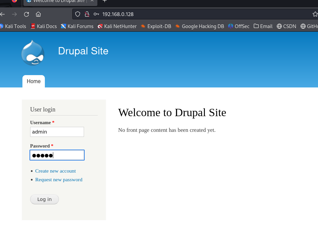Open the OffSec bookmark

tap(239, 26)
